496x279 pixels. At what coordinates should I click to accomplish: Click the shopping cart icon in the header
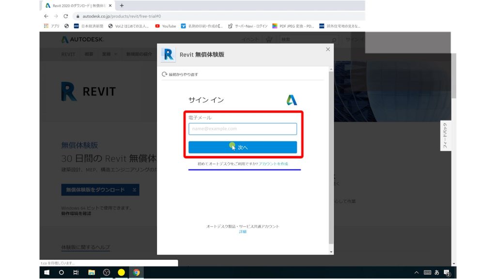270,39
